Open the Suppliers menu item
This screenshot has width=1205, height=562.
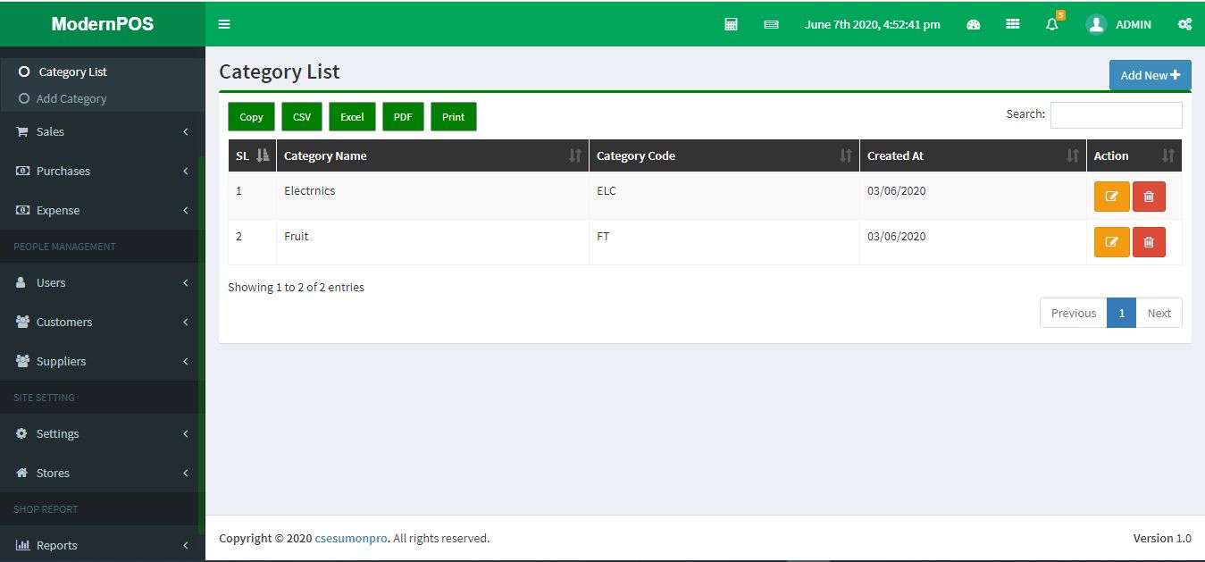click(x=99, y=361)
